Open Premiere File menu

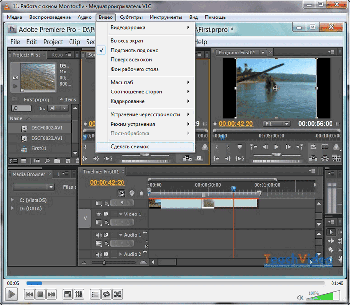pyautogui.click(x=15, y=42)
